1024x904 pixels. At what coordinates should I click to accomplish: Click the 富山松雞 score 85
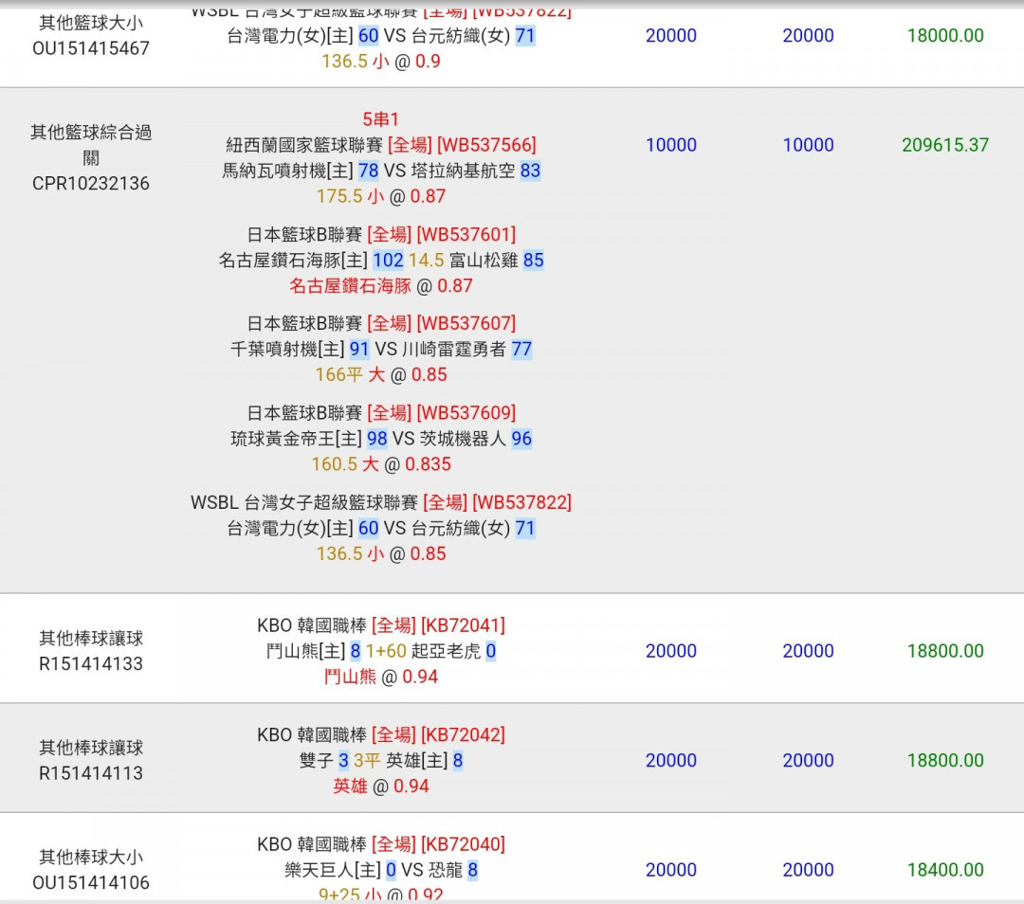534,261
